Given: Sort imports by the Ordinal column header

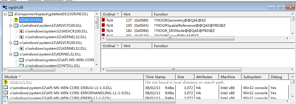Looking at the screenshot, I should pyautogui.click(x=111, y=14).
